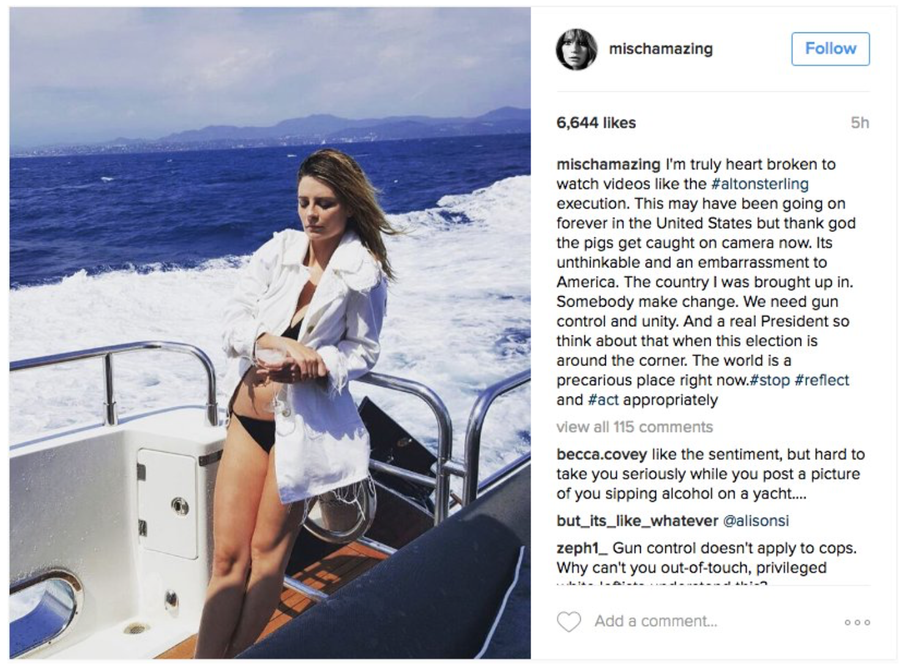Open the #altonsterling hashtag
This screenshot has width=907, height=672.
pos(760,184)
